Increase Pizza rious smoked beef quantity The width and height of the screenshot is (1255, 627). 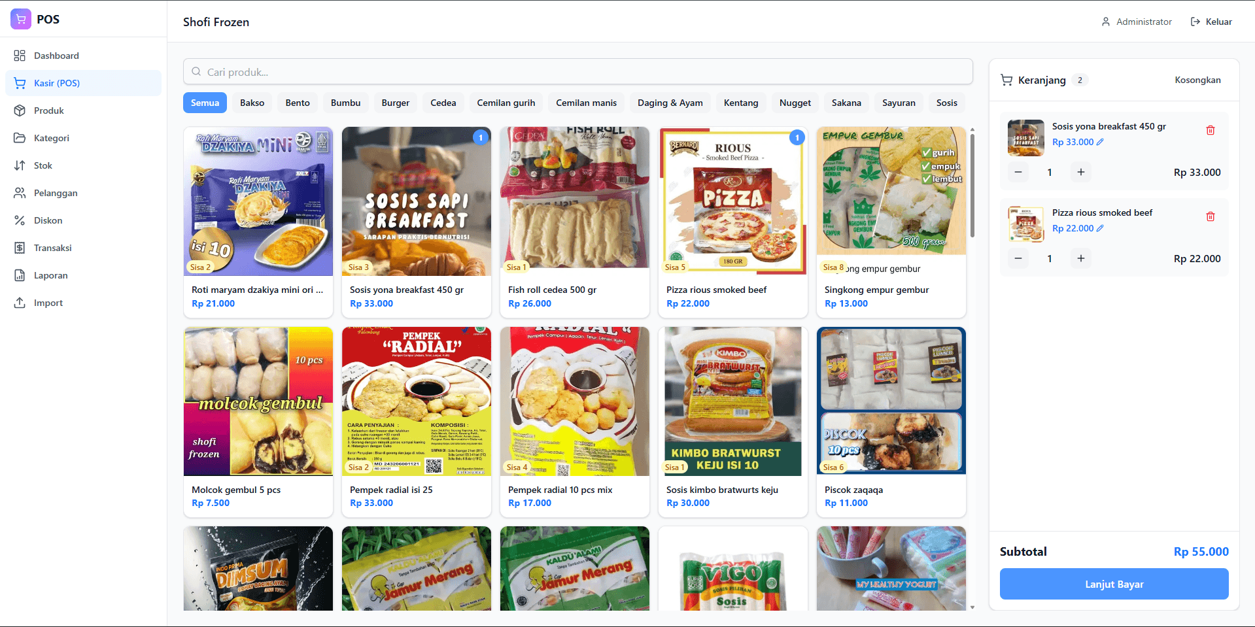[1081, 258]
